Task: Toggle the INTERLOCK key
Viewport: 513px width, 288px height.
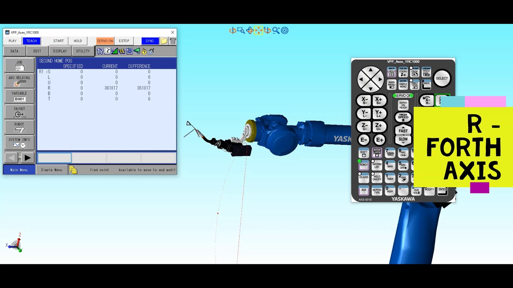Action: pos(377,152)
